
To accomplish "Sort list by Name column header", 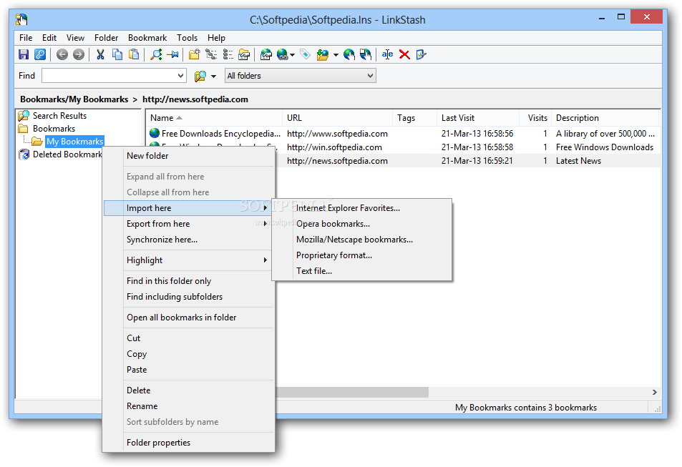I will point(213,118).
